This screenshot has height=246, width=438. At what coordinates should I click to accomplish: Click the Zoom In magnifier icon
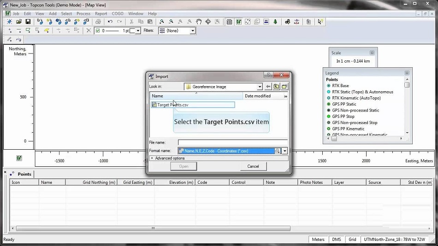click(162, 22)
